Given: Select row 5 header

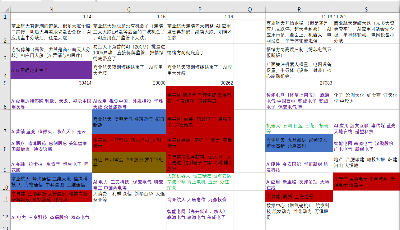Looking at the screenshot, I should coord(5,83).
